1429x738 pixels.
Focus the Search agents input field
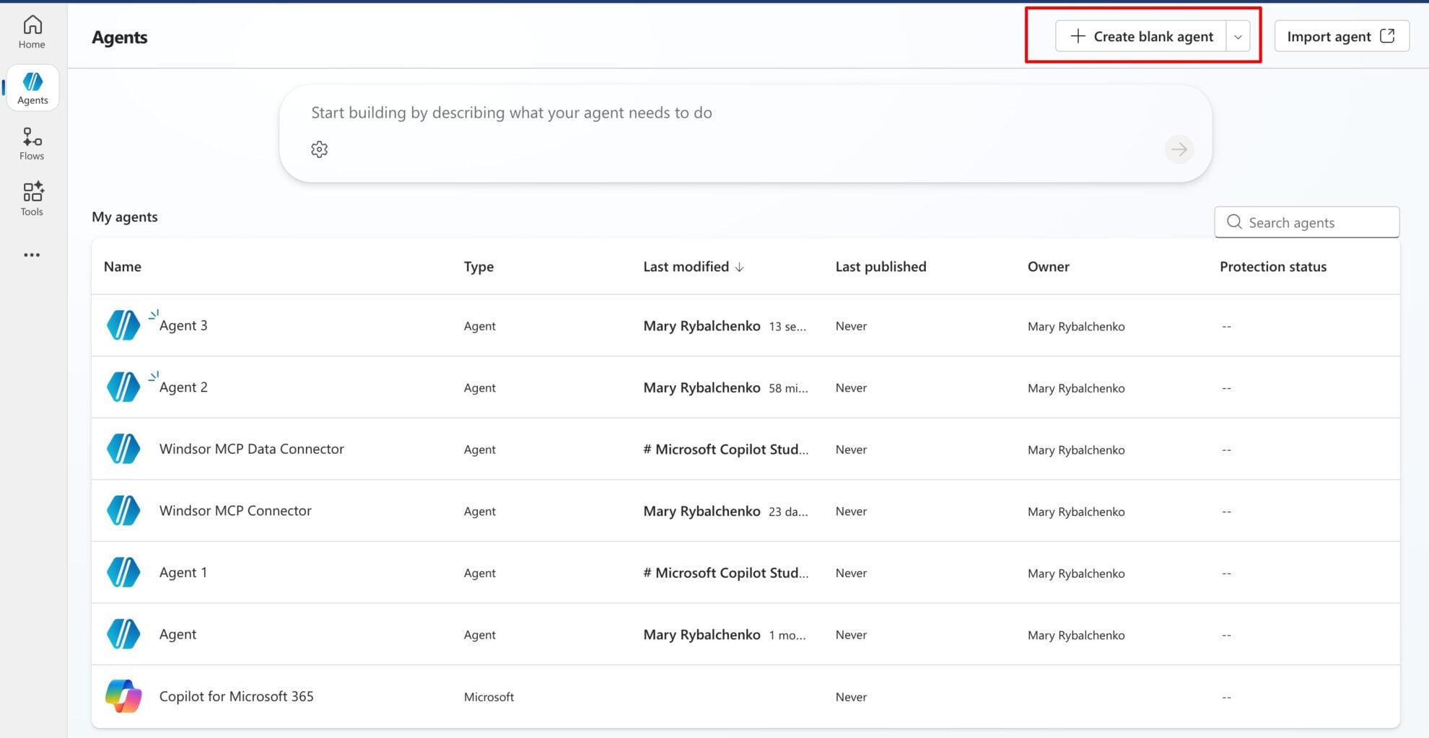pos(1306,222)
